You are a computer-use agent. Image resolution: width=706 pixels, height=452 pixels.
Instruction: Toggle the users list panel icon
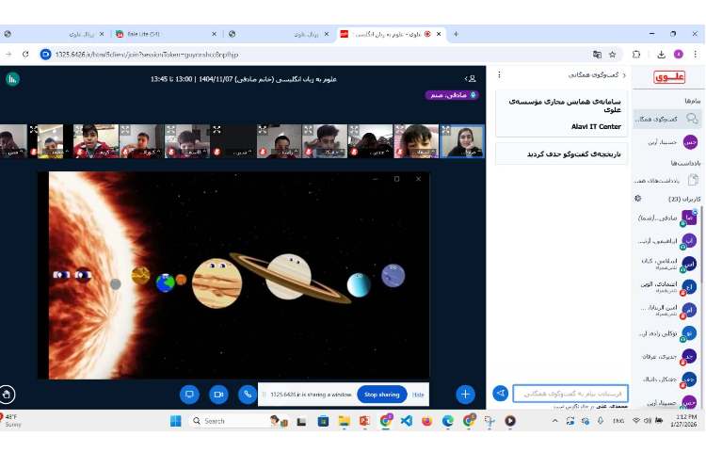pos(471,79)
